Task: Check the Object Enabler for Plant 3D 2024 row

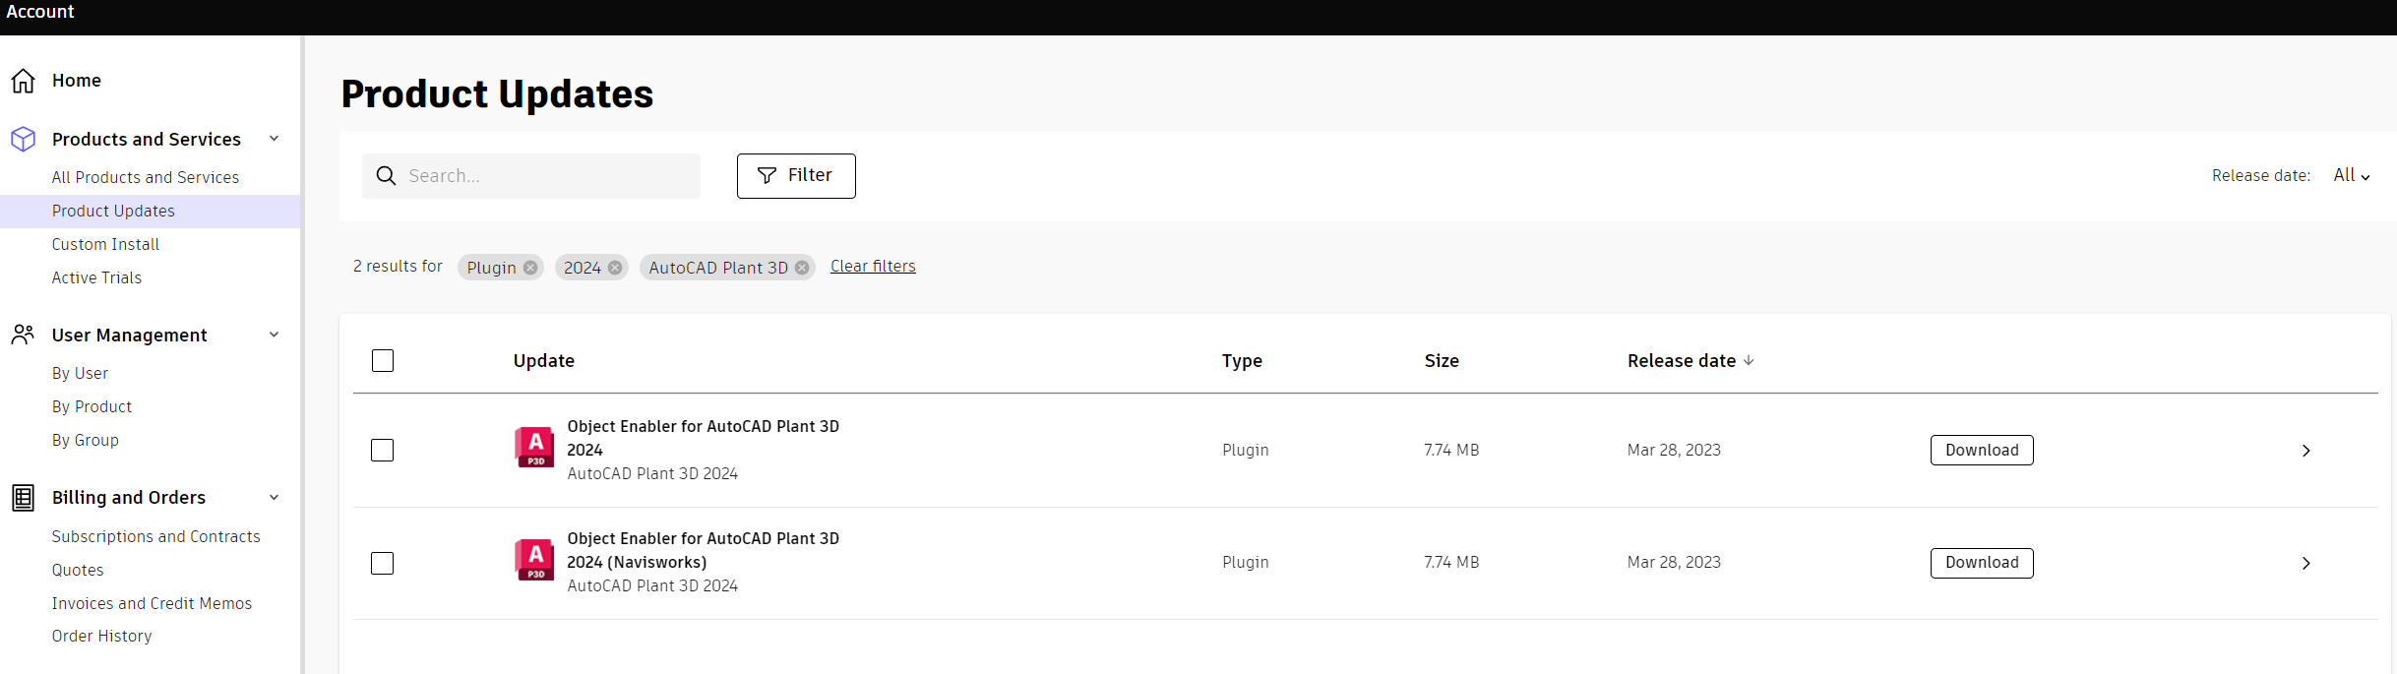Action: tap(383, 451)
